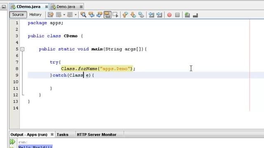The height and width of the screenshot is (148, 264).
Task: Click line number 14 in gutter
Action: (x=16, y=108)
